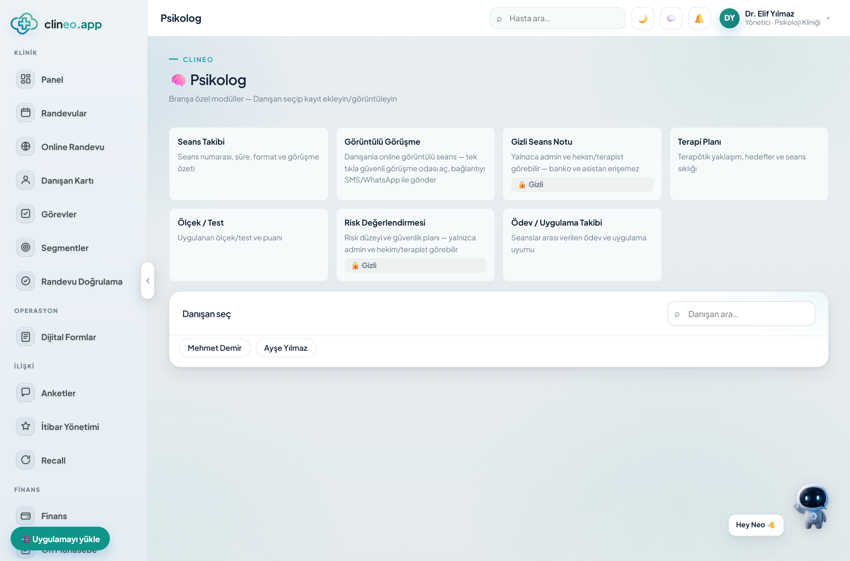
Task: Collapse the sidebar with the chevron handle
Action: [x=148, y=280]
